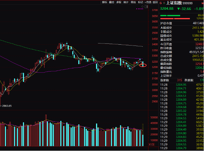Open the 多股 multi-stock view

119,2
